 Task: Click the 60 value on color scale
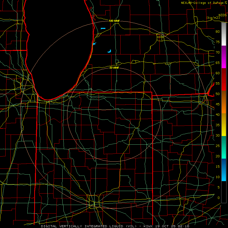(x=218, y=73)
